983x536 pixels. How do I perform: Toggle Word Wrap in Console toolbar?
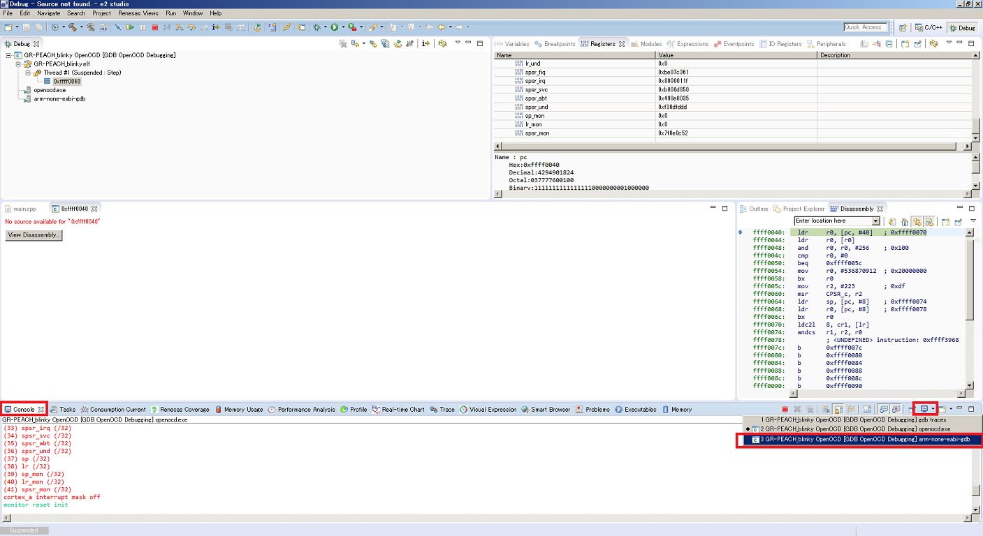(851, 409)
